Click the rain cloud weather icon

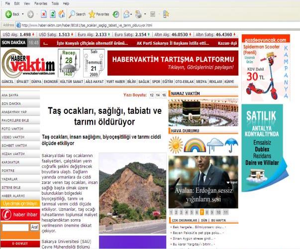[215, 146]
